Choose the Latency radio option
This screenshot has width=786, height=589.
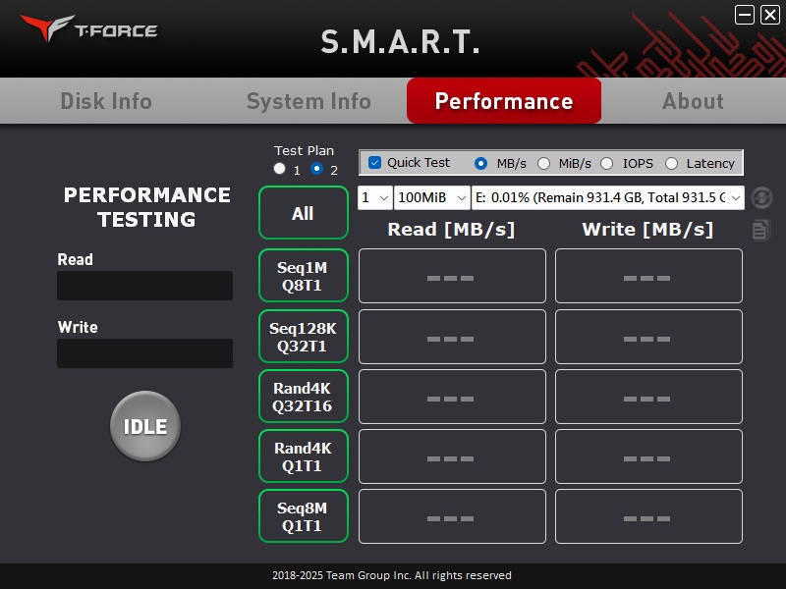pyautogui.click(x=672, y=163)
